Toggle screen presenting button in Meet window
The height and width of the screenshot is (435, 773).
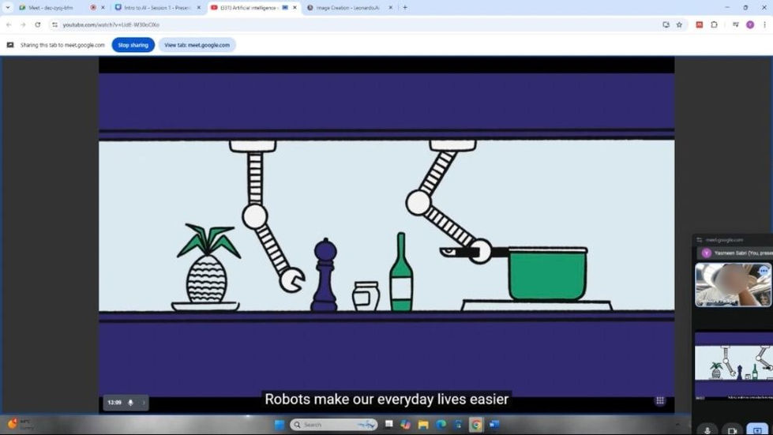coord(757,430)
